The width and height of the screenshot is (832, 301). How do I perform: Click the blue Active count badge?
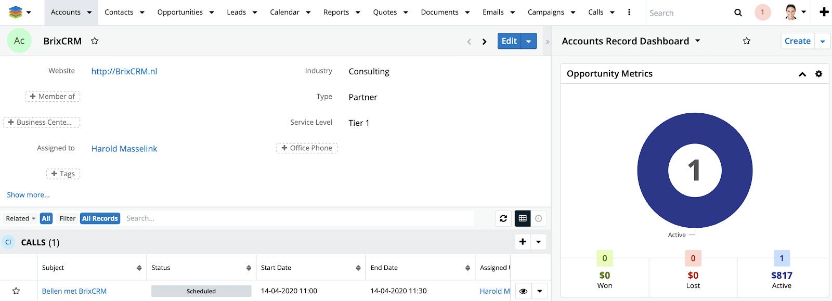tap(782, 258)
